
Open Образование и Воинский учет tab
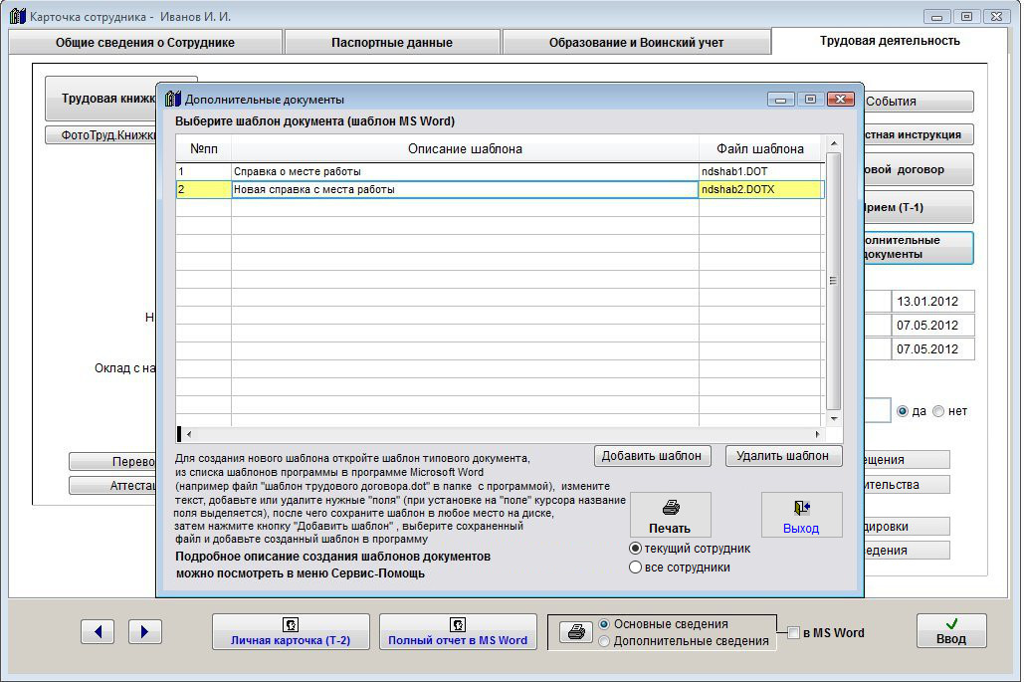(x=636, y=43)
